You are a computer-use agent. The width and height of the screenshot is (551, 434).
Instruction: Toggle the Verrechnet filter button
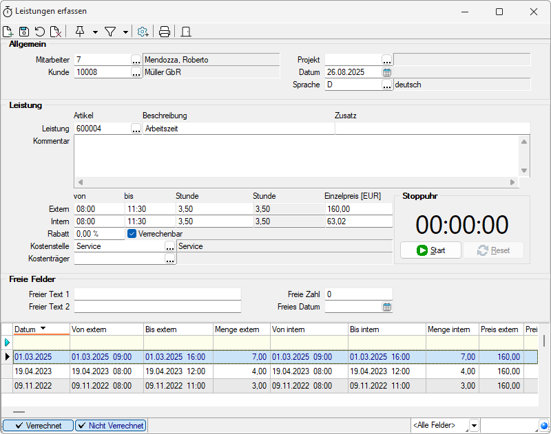coord(38,426)
